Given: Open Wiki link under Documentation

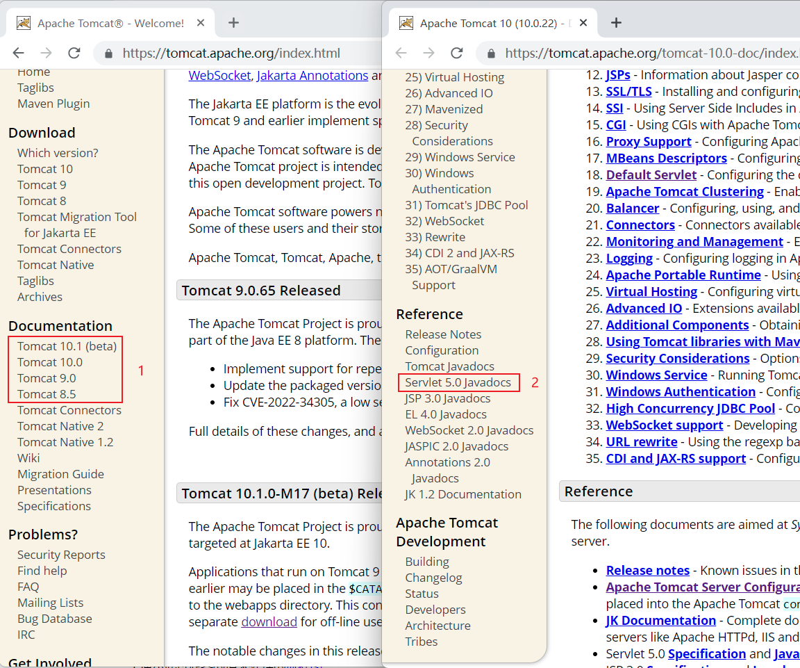Looking at the screenshot, I should point(28,458).
